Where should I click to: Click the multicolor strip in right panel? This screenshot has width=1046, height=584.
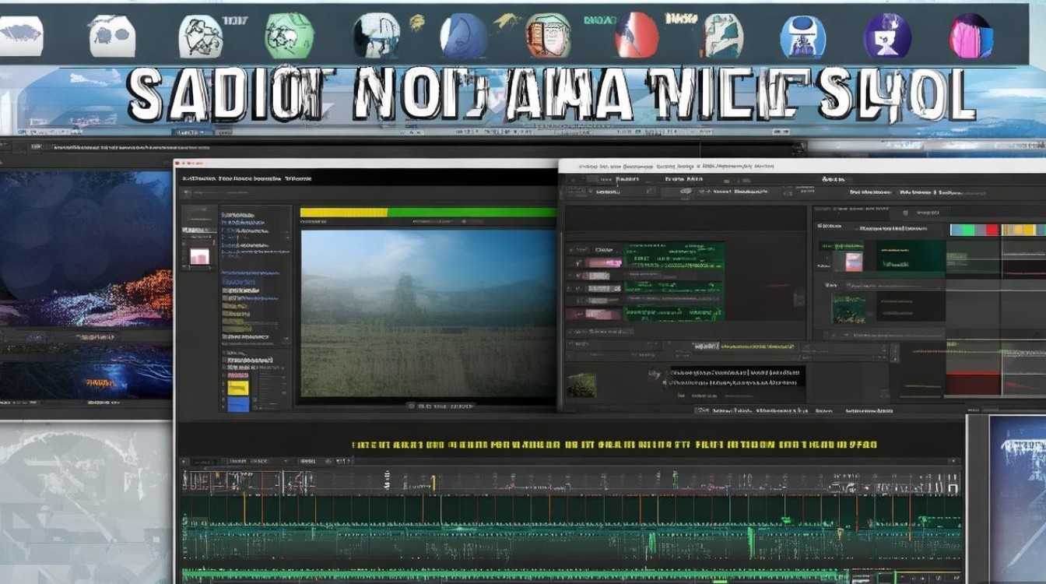pyautogui.click(x=997, y=230)
